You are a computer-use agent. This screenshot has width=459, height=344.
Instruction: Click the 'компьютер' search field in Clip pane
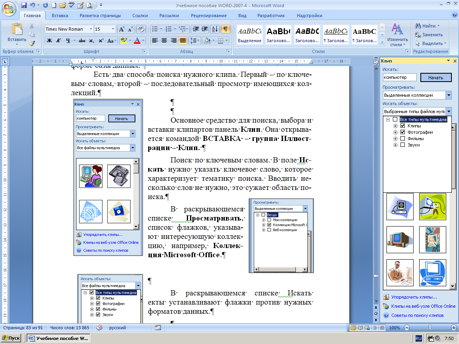(x=400, y=78)
